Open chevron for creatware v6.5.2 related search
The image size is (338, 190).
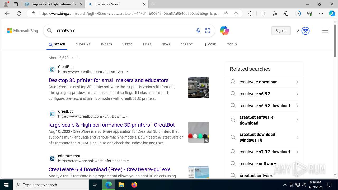(297, 94)
